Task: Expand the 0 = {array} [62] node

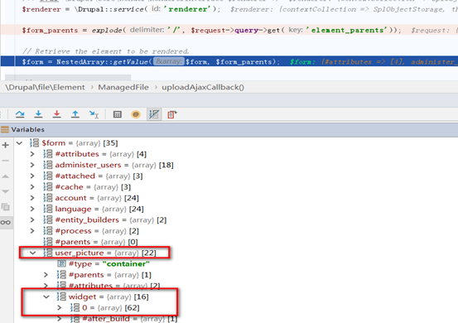Action: tap(60, 308)
